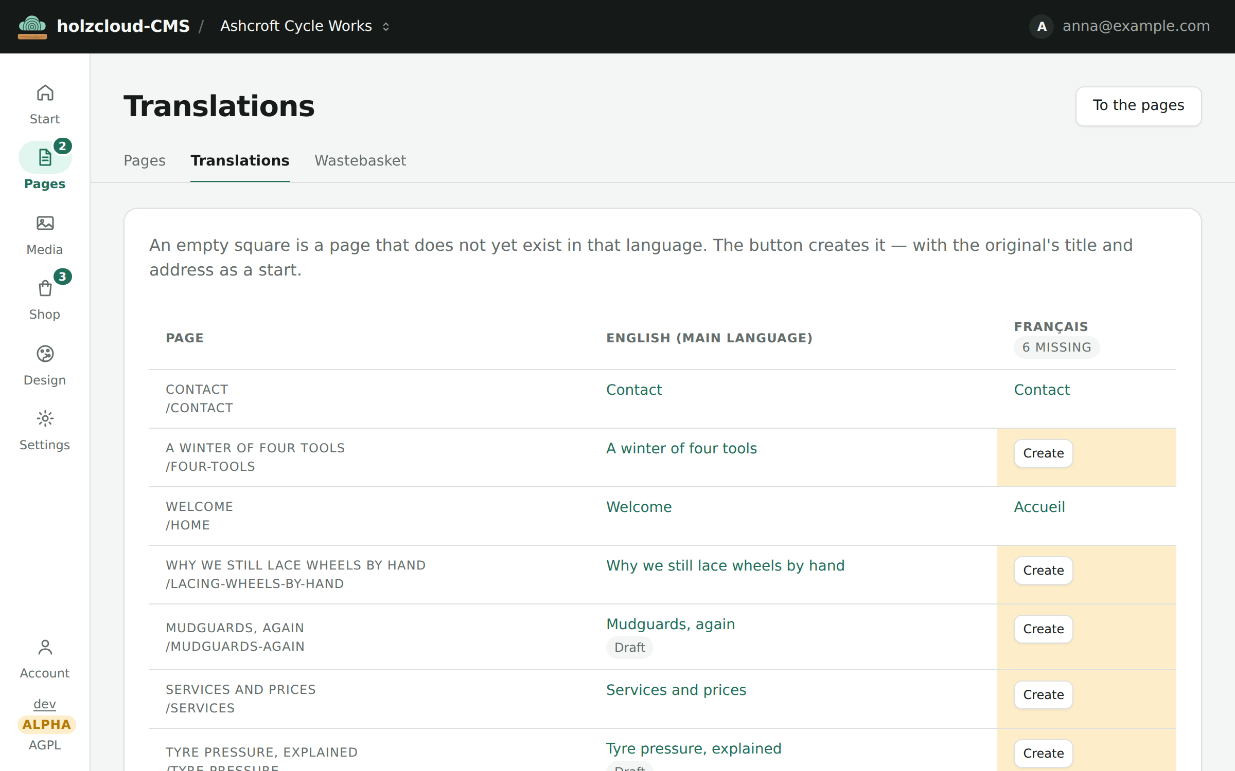Screen dimensions: 1235x771
Task: Click the AGPL license text
Action: coord(45,745)
